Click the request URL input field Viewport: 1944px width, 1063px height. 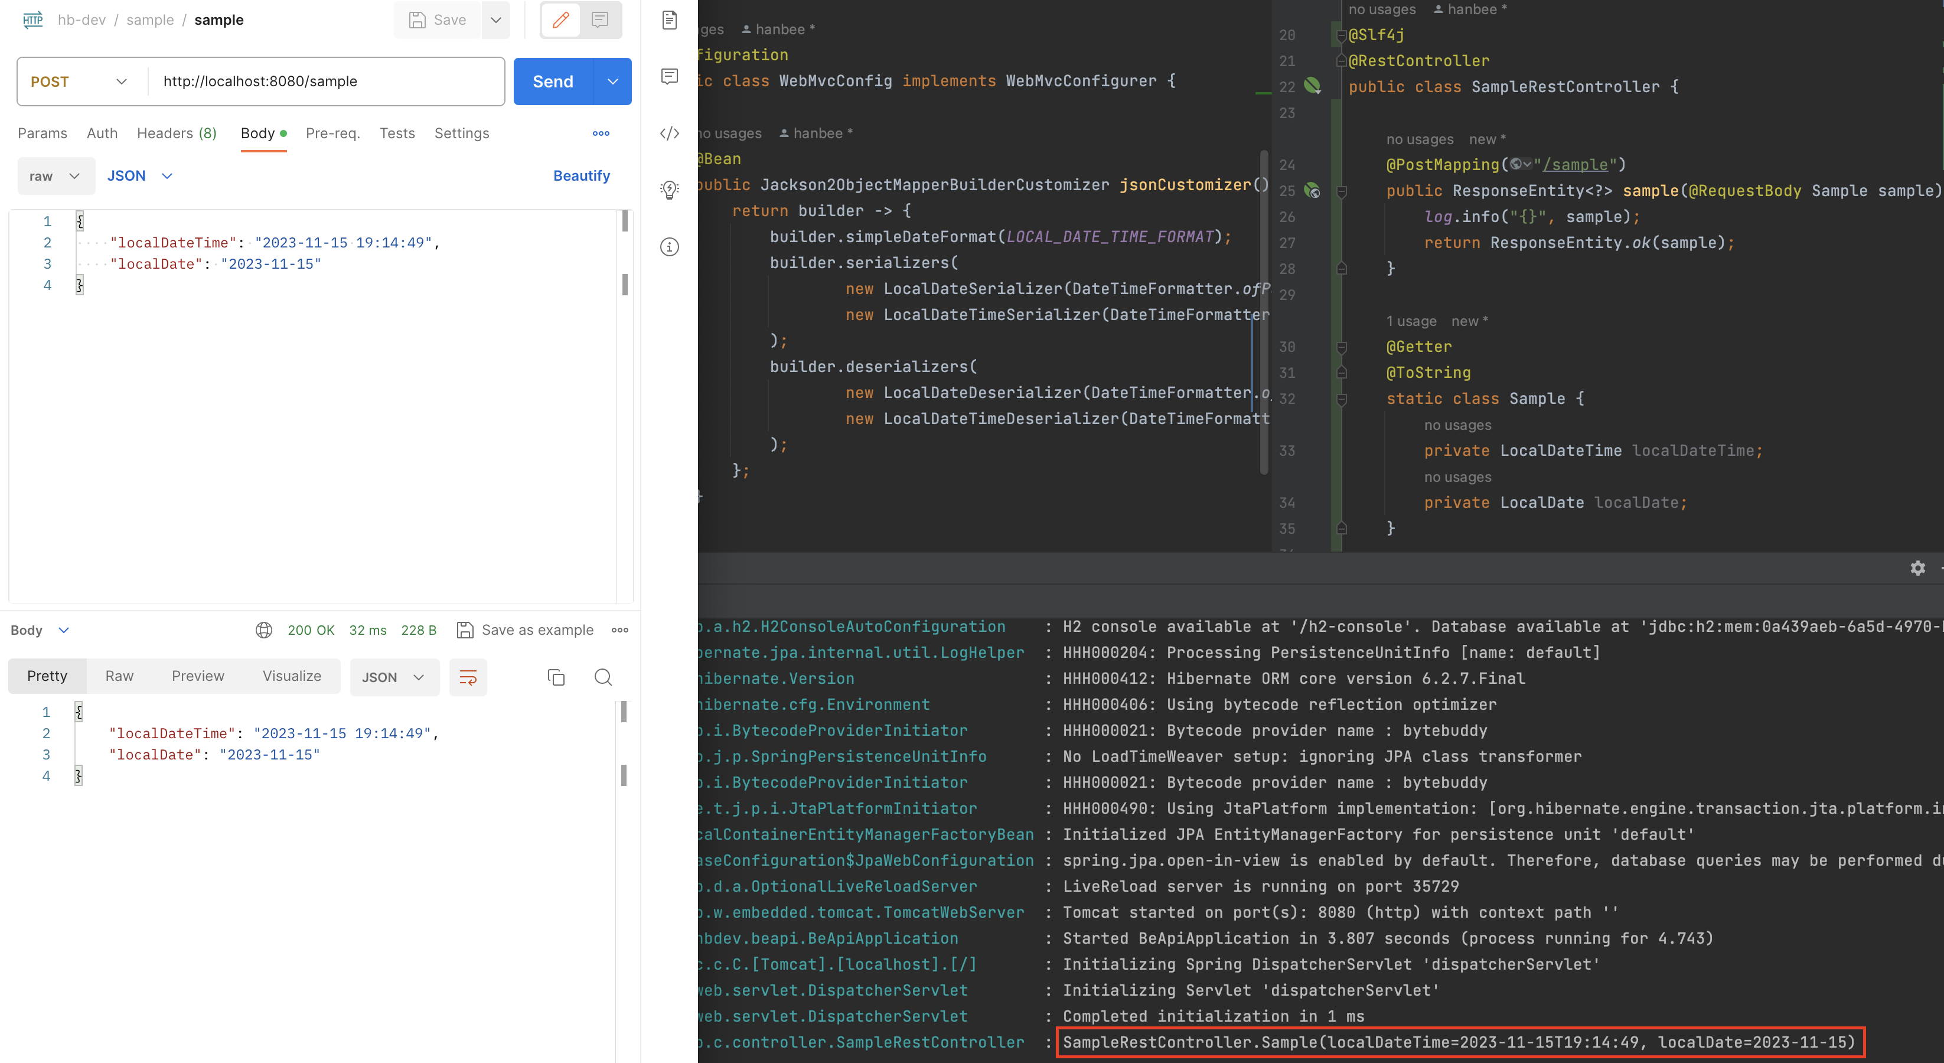pyautogui.click(x=325, y=81)
